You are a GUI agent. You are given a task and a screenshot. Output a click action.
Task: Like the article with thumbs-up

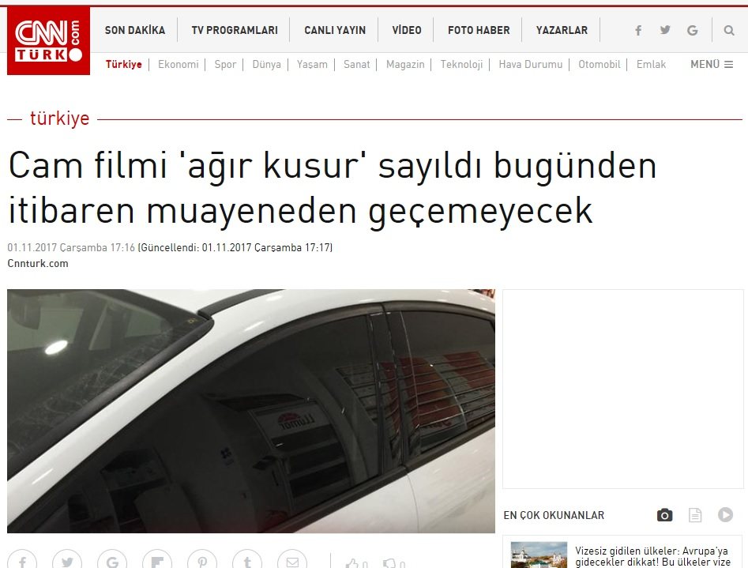(355, 563)
